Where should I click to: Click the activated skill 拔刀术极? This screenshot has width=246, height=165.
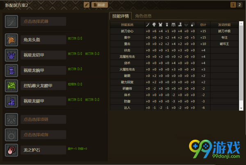click(x=224, y=31)
